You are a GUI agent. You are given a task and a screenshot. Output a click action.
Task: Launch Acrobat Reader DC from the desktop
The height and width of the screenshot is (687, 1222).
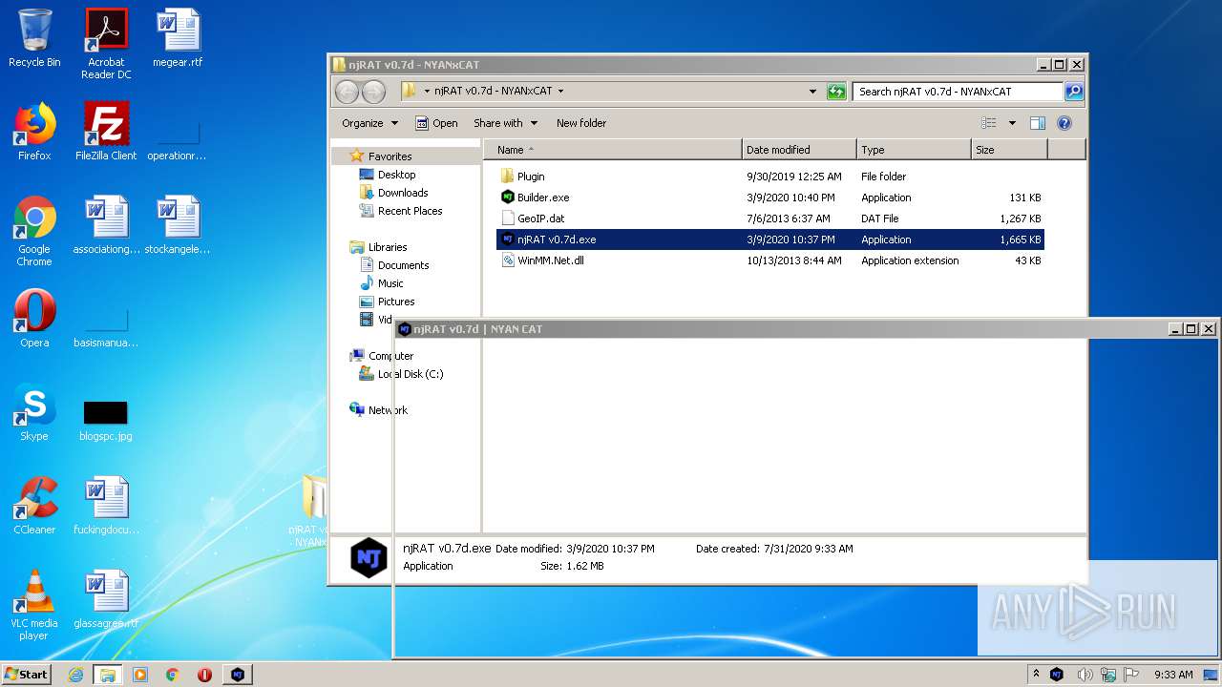pos(106,44)
